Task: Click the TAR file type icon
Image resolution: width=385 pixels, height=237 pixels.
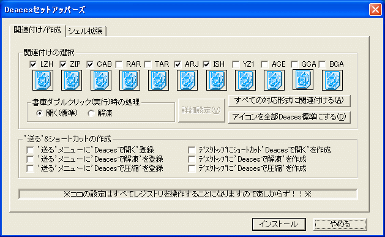Action: (x=159, y=80)
